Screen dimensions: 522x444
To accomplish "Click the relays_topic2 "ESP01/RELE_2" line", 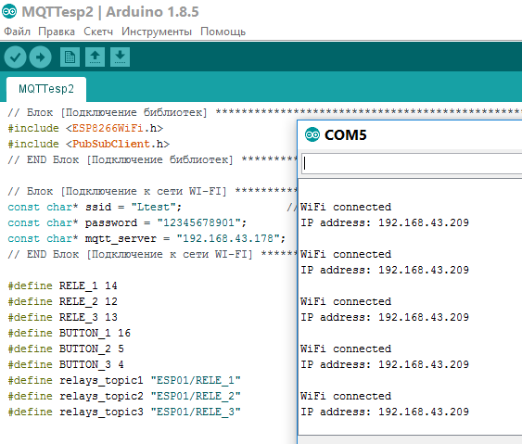I will click(x=124, y=396).
